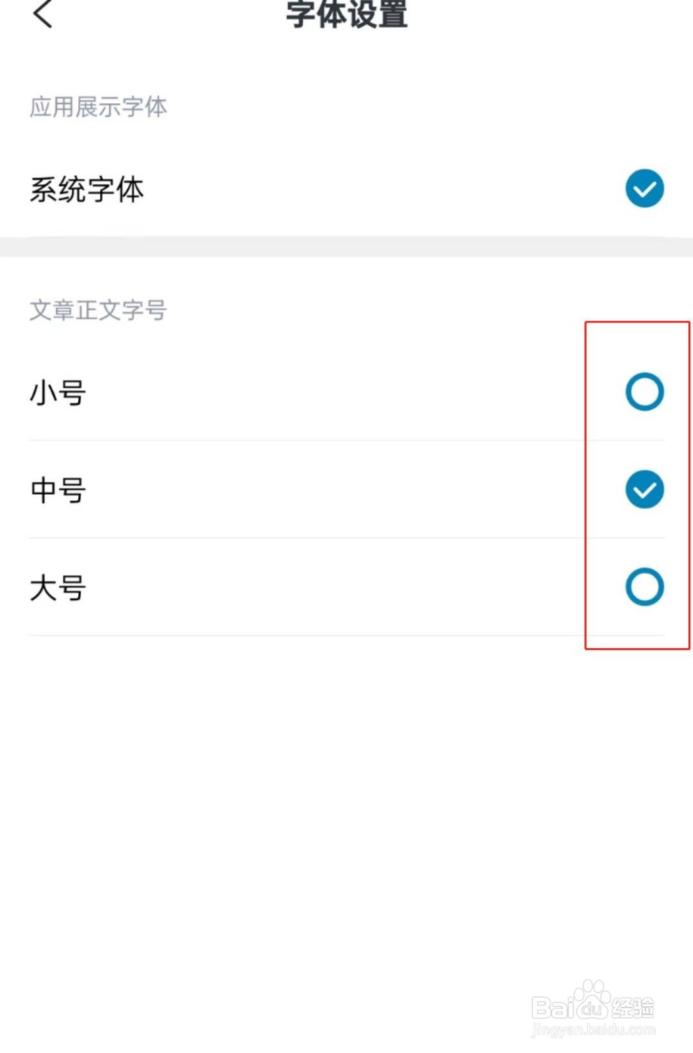Image resolution: width=693 pixels, height=1053 pixels.
Task: Tap the back arrow icon
Action: click(x=43, y=14)
